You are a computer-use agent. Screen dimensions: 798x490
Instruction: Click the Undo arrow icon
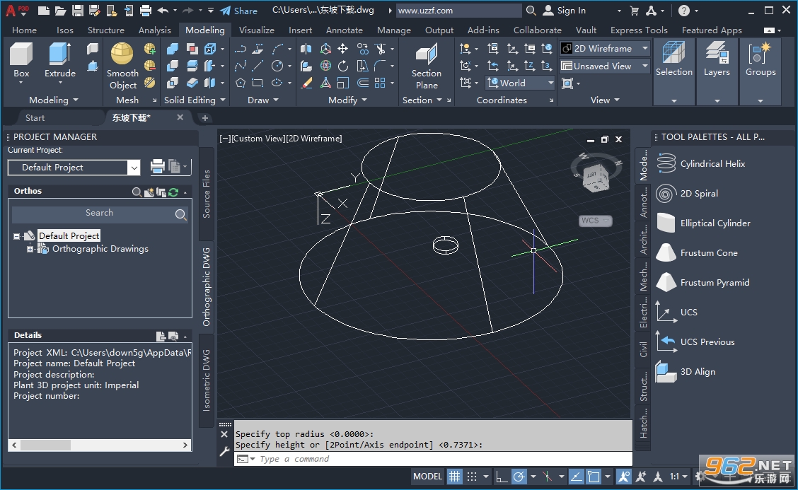pyautogui.click(x=163, y=10)
